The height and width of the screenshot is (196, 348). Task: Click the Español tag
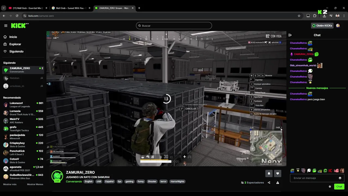click(109, 182)
